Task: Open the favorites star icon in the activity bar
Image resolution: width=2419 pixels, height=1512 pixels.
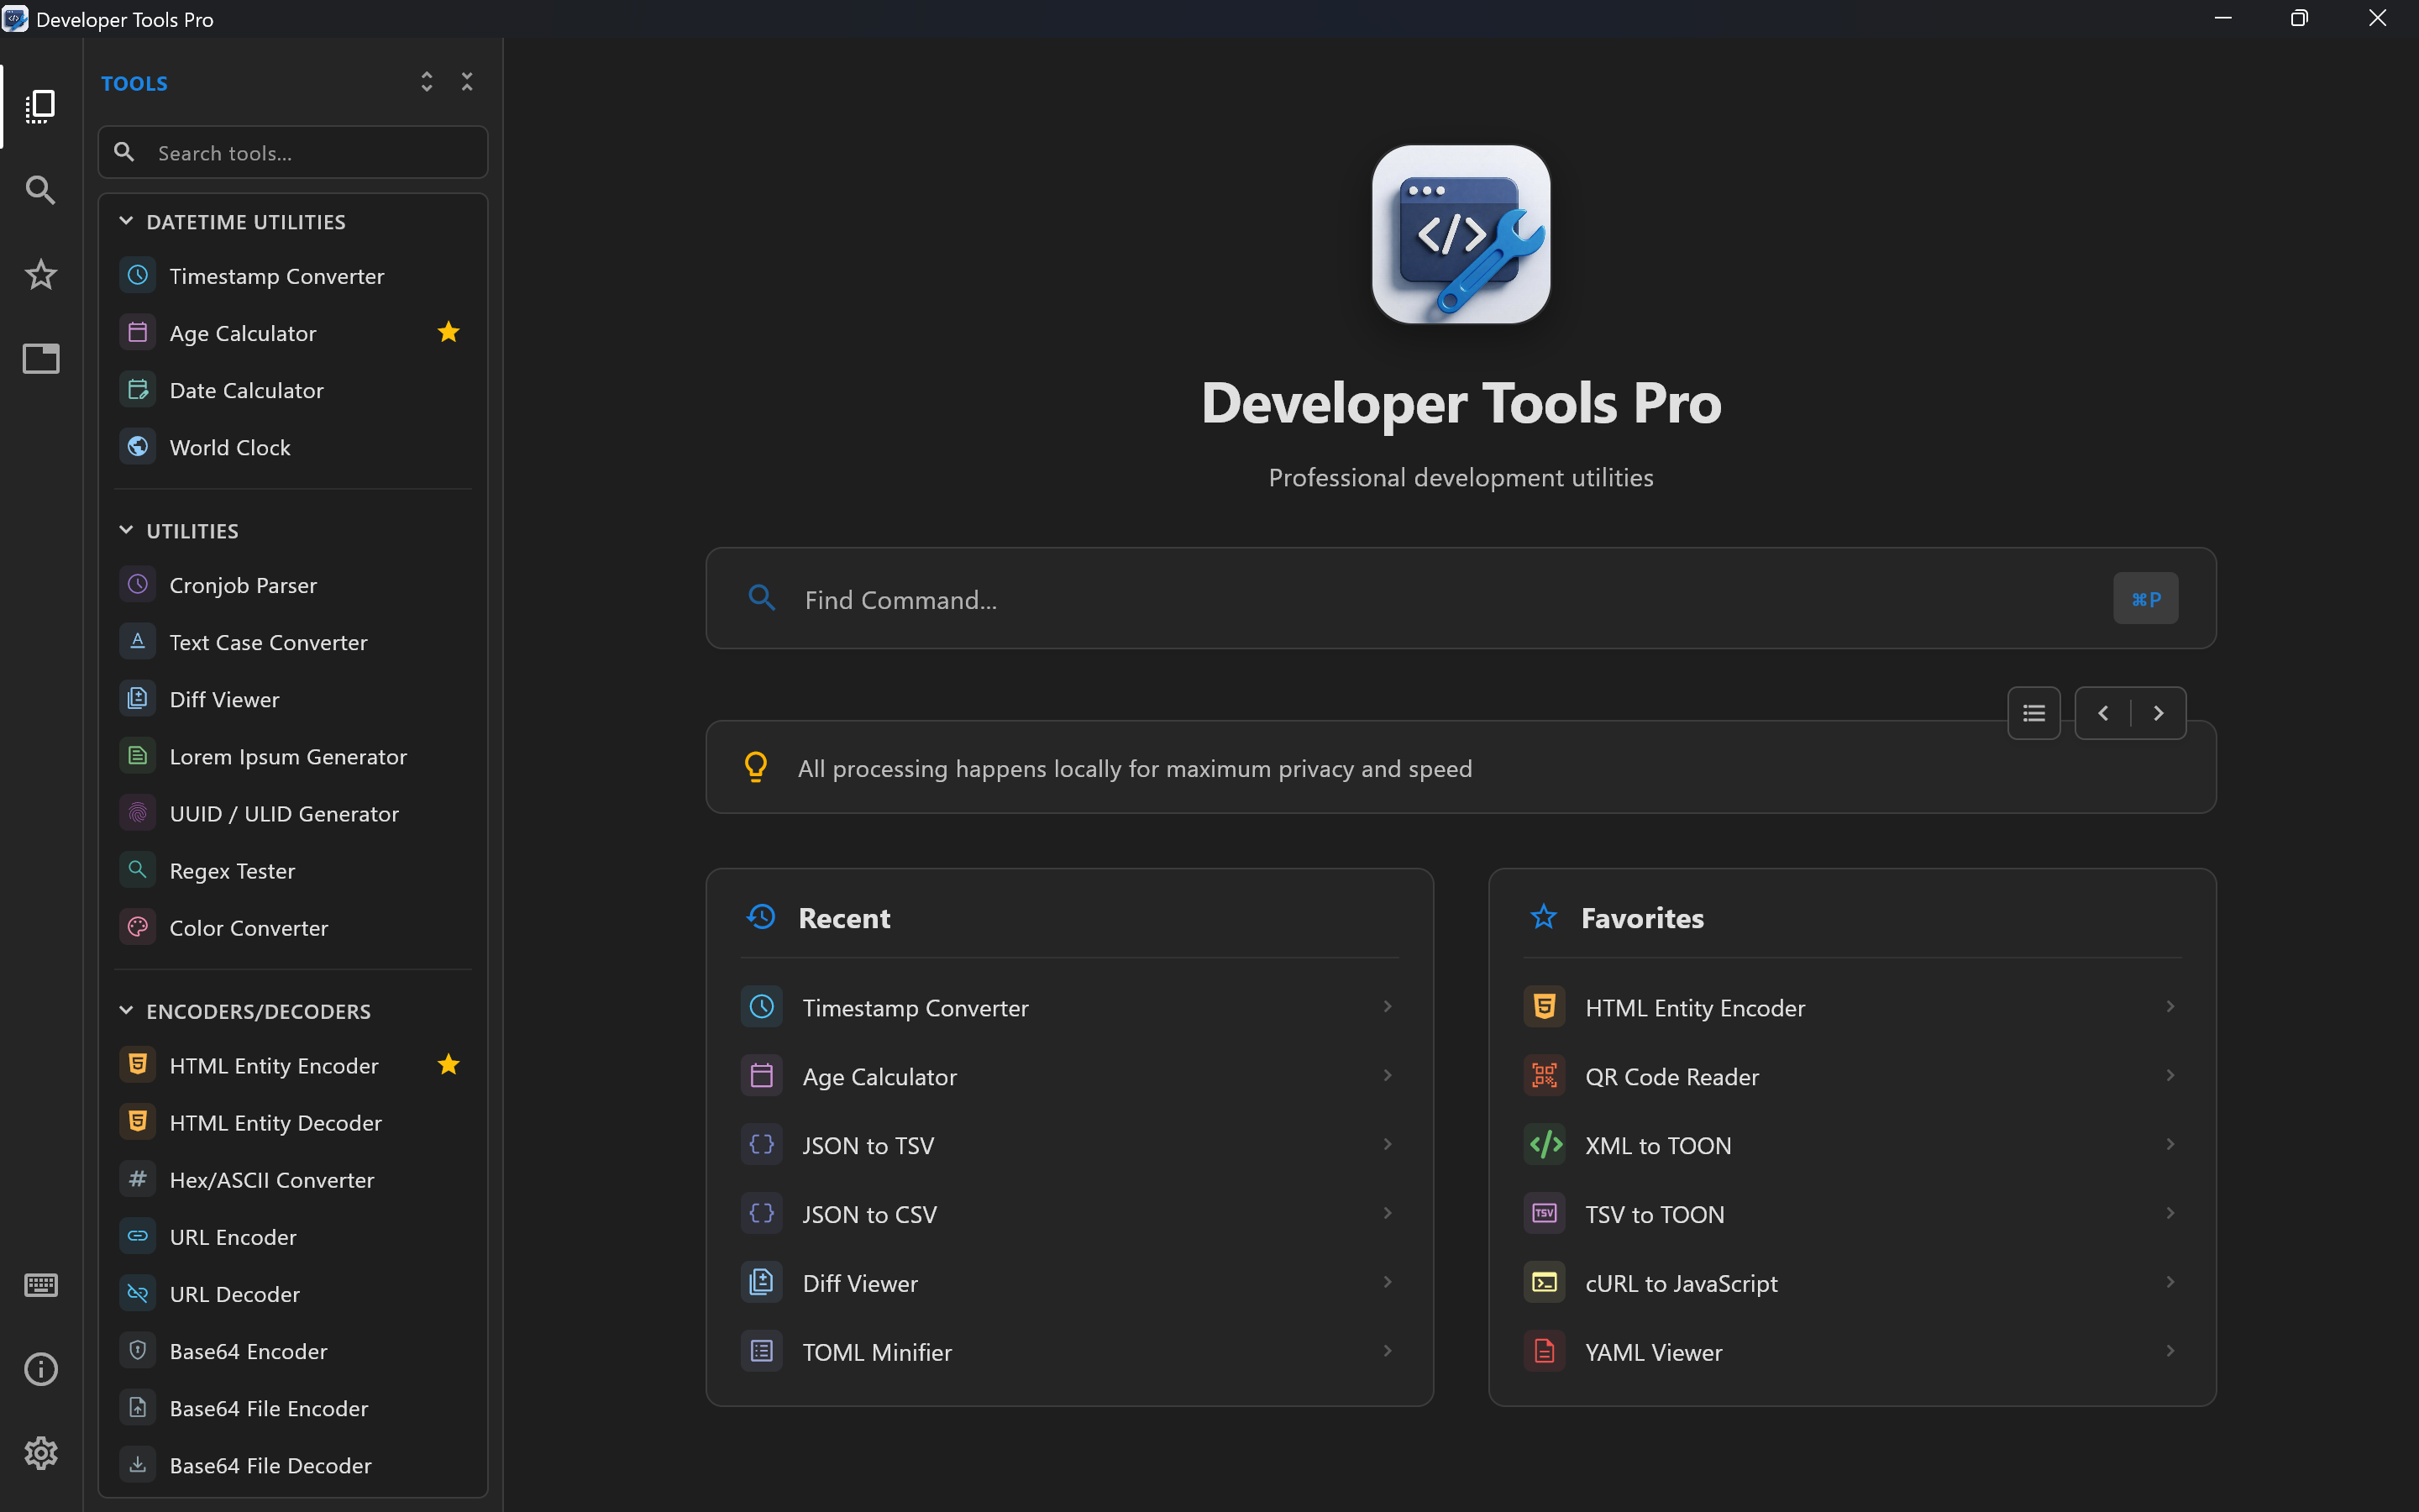Action: [40, 274]
